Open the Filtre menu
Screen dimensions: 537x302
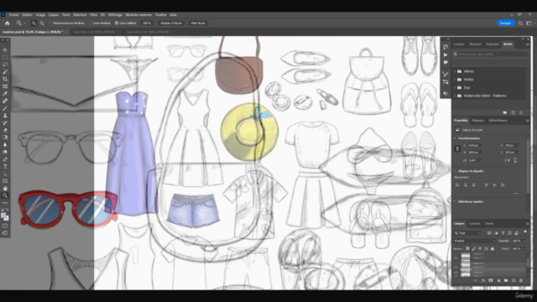click(93, 15)
